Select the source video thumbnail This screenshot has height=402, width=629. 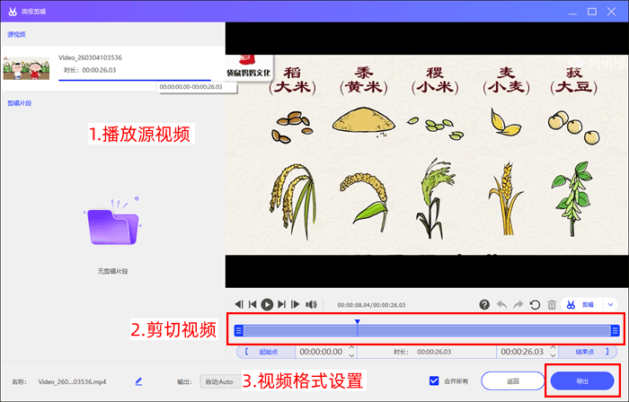(26, 68)
